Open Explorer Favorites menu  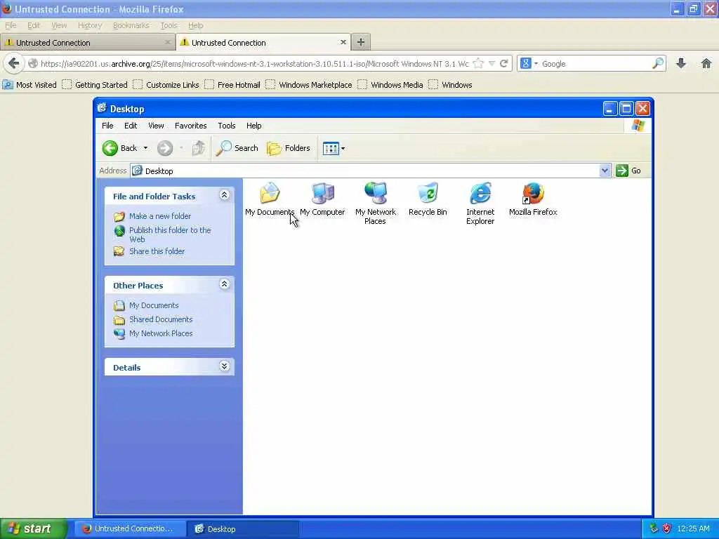point(191,126)
